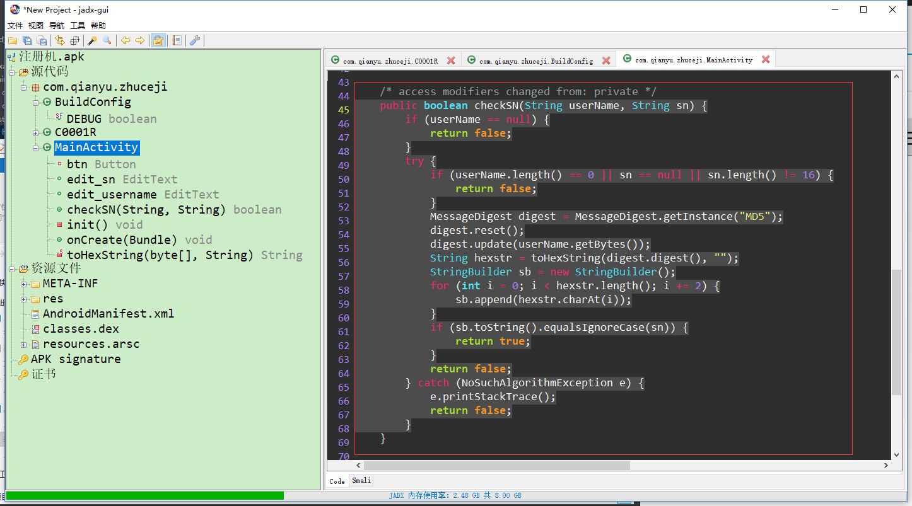Viewport: 912px width, 506px height.
Task: Toggle the flatten packages icon
Action: [74, 40]
